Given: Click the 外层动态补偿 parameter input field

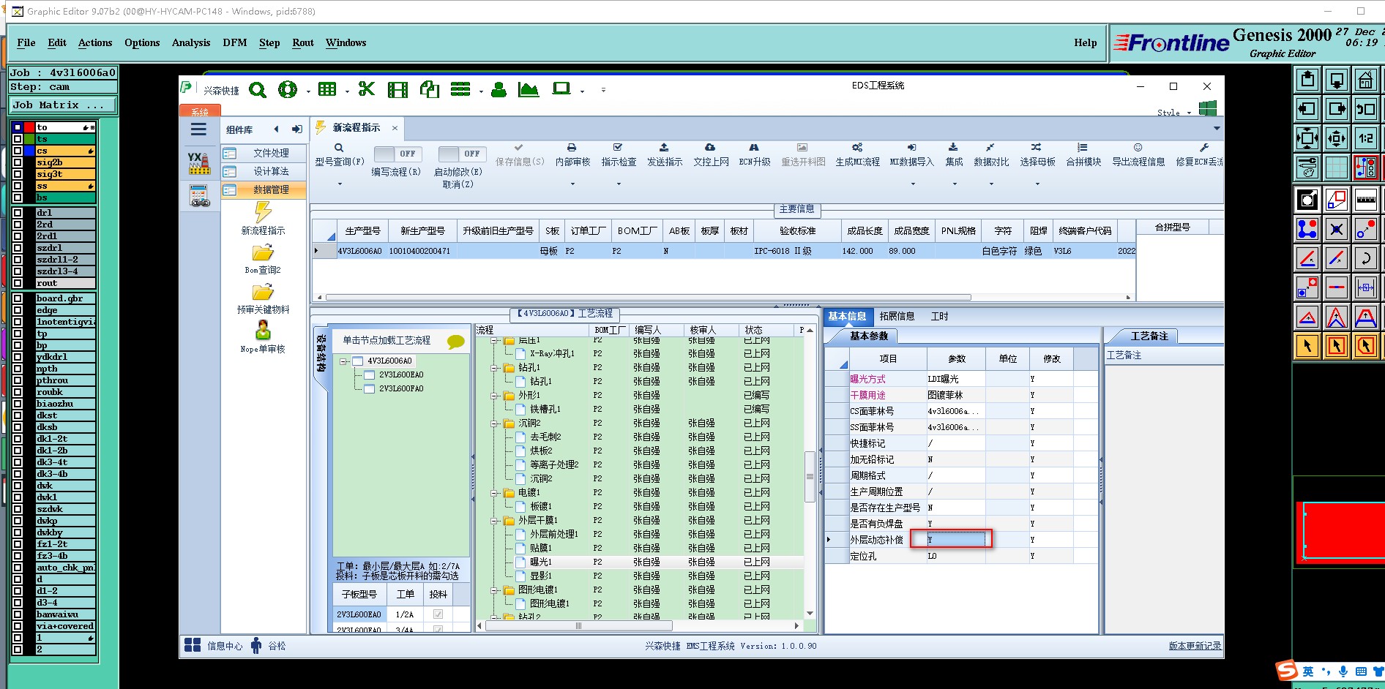Looking at the screenshot, I should (955, 540).
